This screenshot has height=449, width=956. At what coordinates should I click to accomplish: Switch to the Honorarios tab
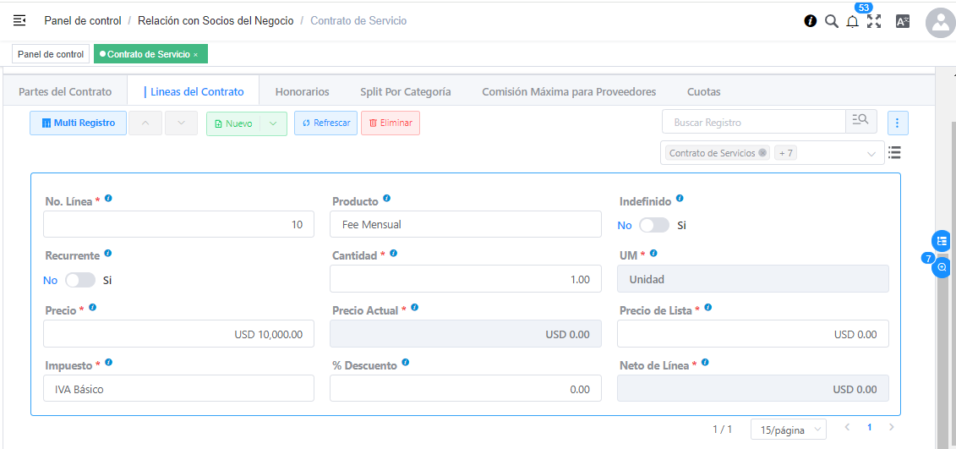[302, 91]
